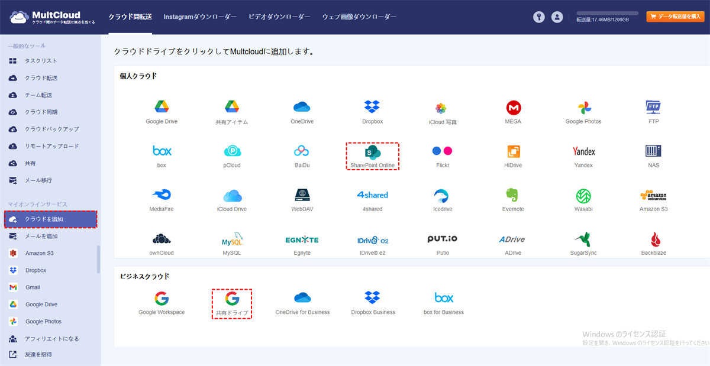
Task: Select the SugarSync cloud
Action: click(583, 243)
